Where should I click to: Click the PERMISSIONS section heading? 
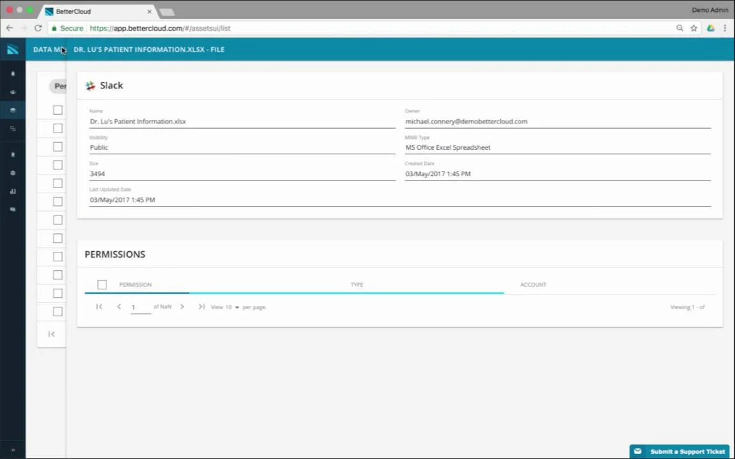point(115,254)
